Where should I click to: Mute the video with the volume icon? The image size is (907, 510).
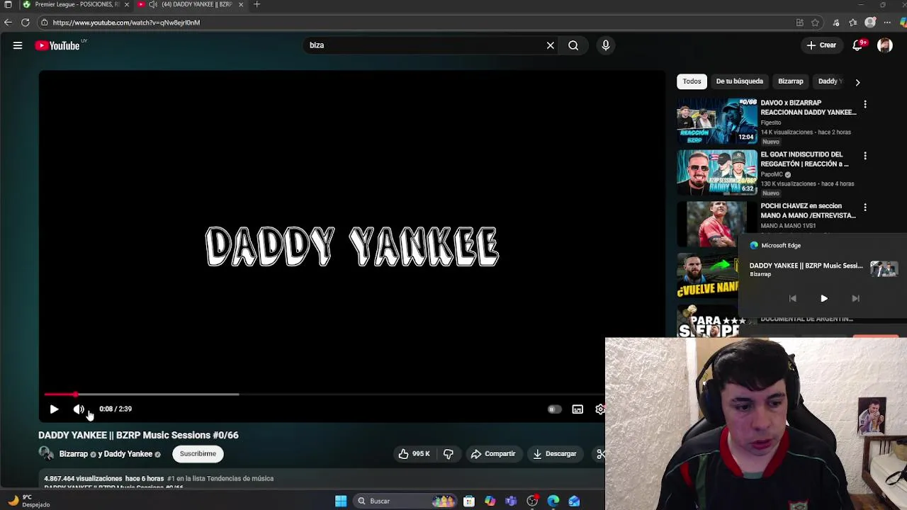click(x=78, y=409)
